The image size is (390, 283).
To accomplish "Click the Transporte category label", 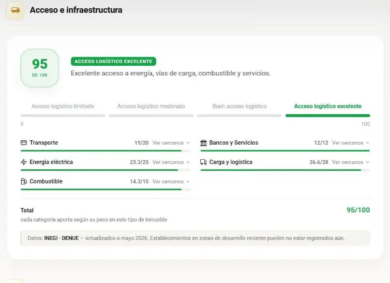I will point(44,143).
